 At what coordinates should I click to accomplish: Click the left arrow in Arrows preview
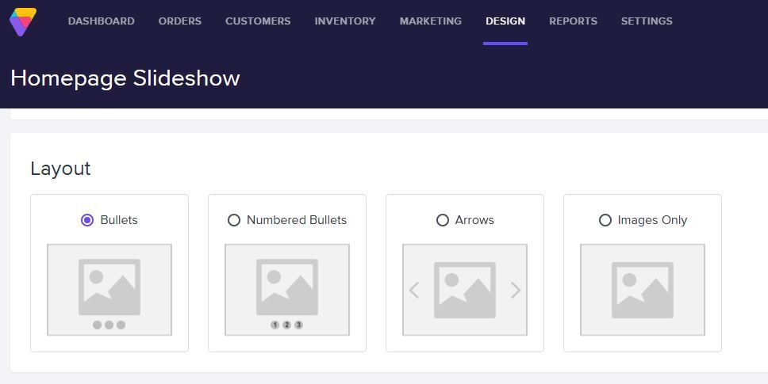pyautogui.click(x=414, y=291)
